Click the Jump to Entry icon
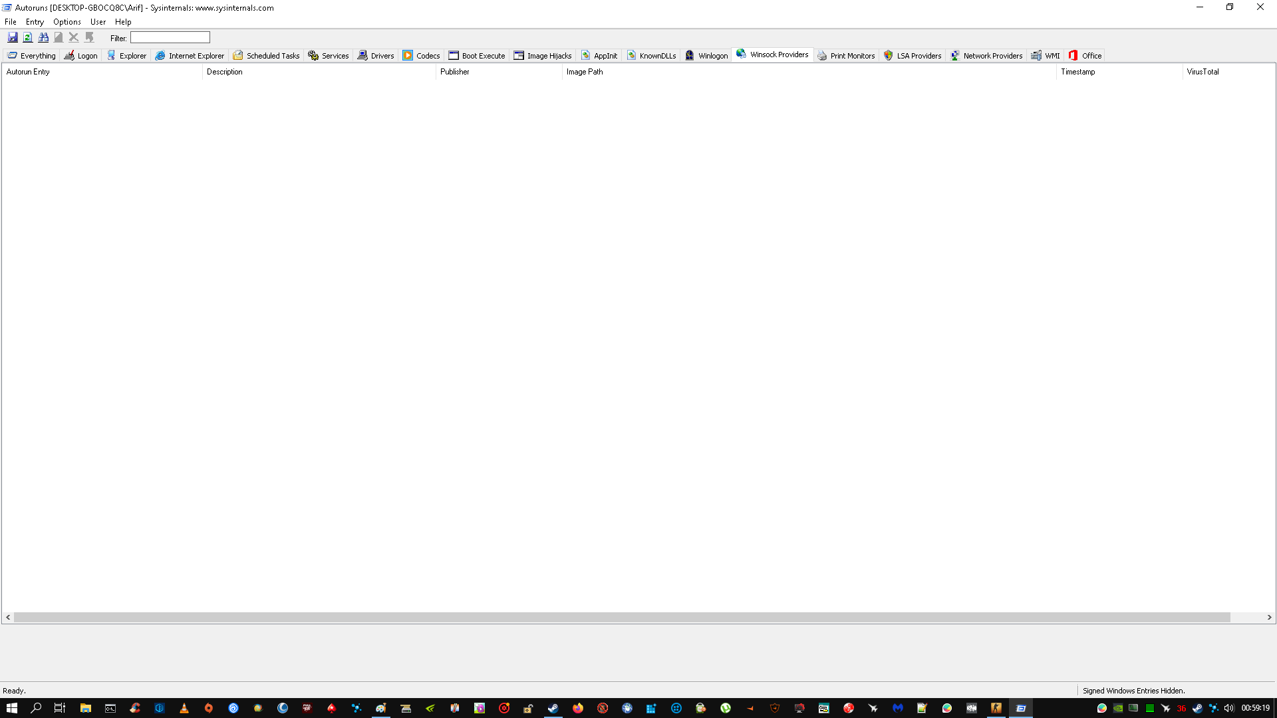 click(x=89, y=37)
